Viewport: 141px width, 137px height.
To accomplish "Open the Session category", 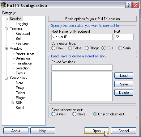I will 16,19.
